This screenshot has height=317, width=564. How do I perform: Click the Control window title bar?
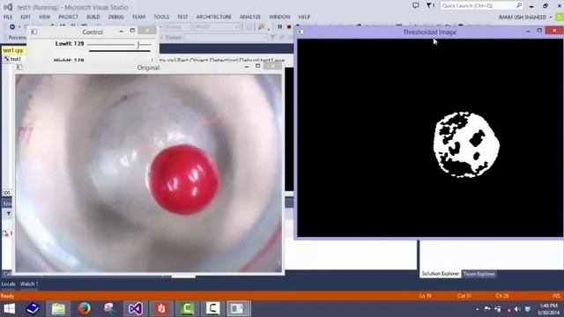(x=93, y=32)
